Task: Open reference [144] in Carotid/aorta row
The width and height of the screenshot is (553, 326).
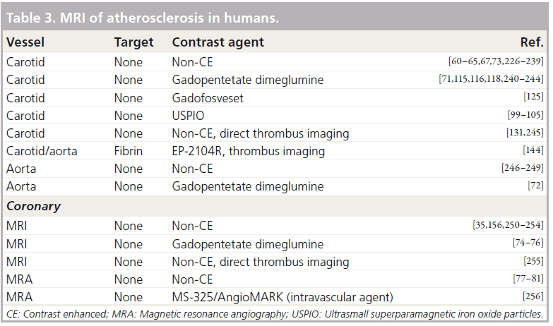Action: click(x=533, y=150)
